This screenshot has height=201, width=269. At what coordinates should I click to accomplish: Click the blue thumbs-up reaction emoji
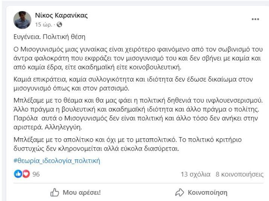point(18,174)
